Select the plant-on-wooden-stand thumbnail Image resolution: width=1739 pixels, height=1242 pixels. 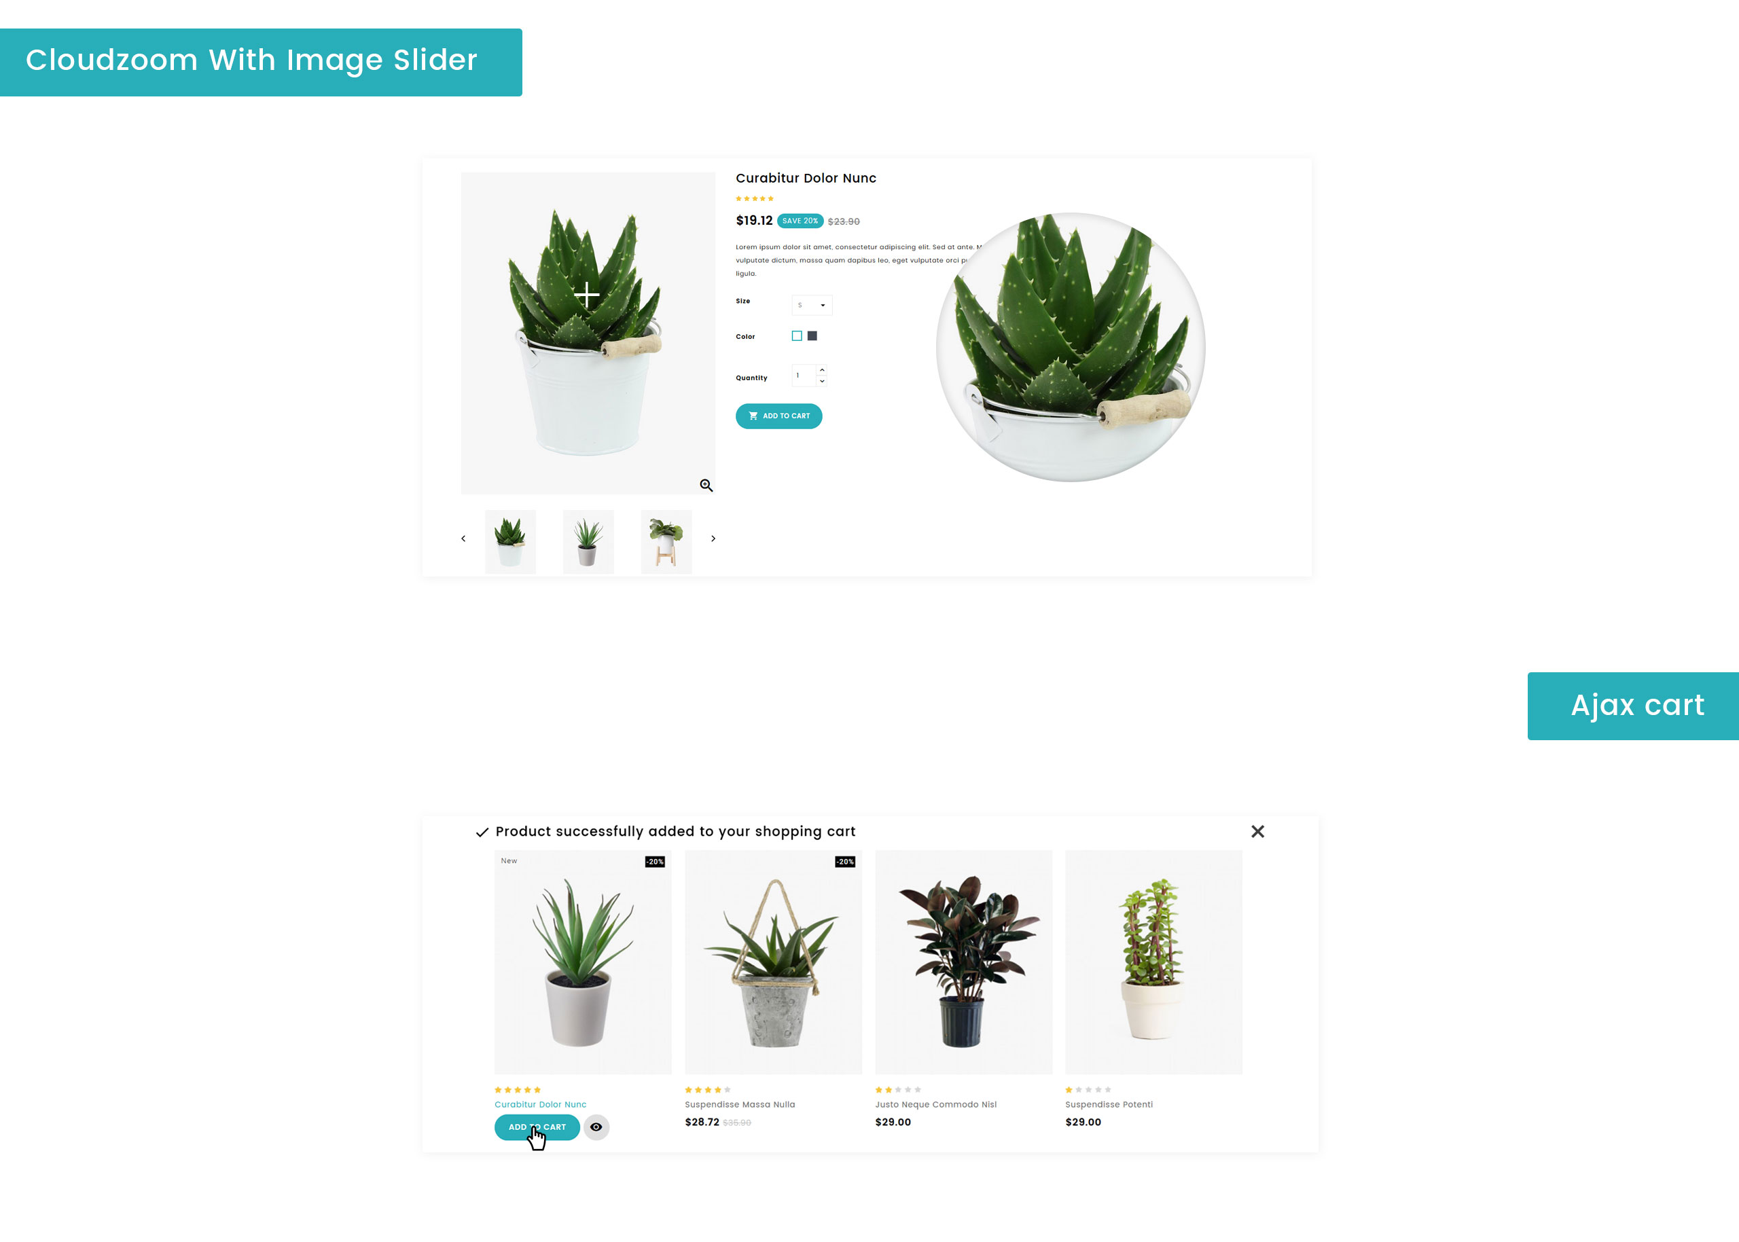pyautogui.click(x=666, y=541)
